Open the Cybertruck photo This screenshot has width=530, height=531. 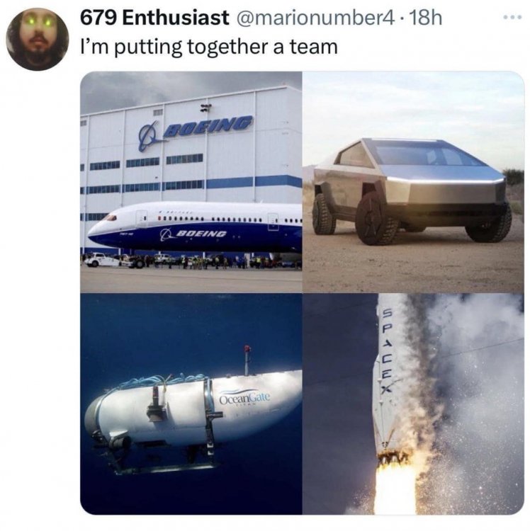click(413, 182)
